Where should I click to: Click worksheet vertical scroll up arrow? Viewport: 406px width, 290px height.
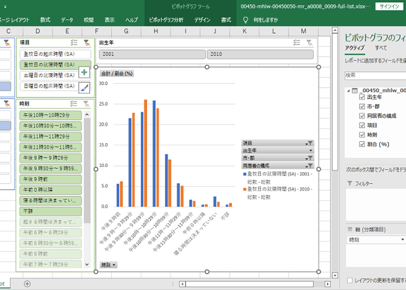click(x=335, y=30)
